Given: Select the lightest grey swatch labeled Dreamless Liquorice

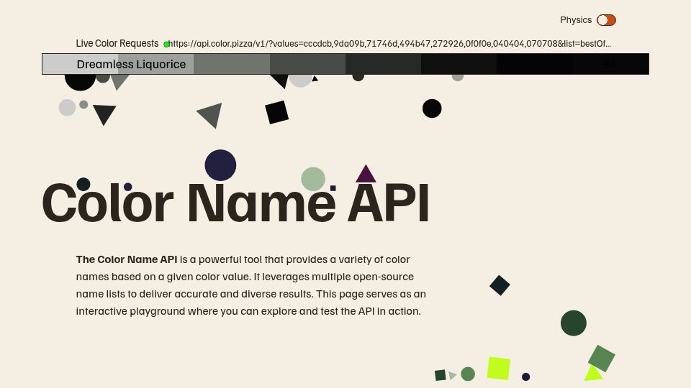Looking at the screenshot, I should coord(80,64).
